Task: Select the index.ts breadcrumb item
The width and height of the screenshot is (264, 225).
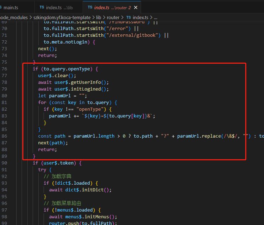Action: click(140, 17)
